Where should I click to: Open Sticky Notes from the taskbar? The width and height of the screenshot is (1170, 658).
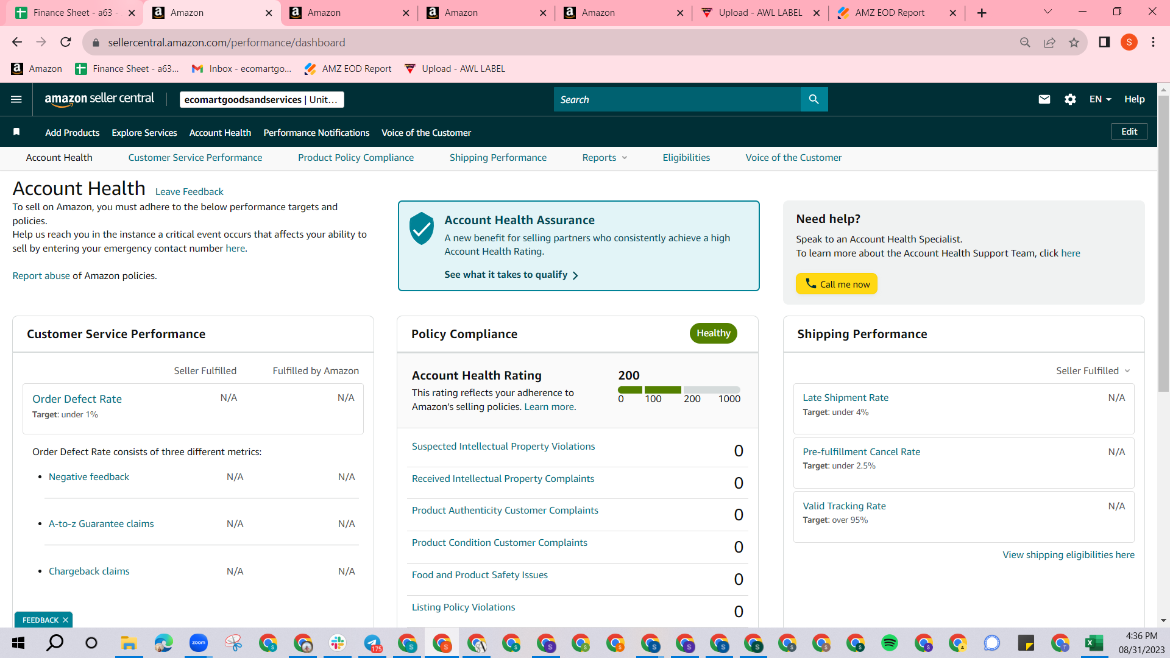click(1026, 643)
